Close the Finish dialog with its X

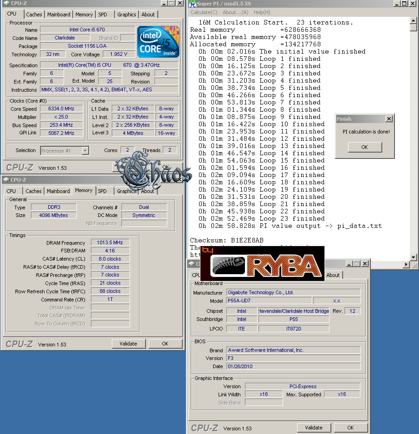389,119
